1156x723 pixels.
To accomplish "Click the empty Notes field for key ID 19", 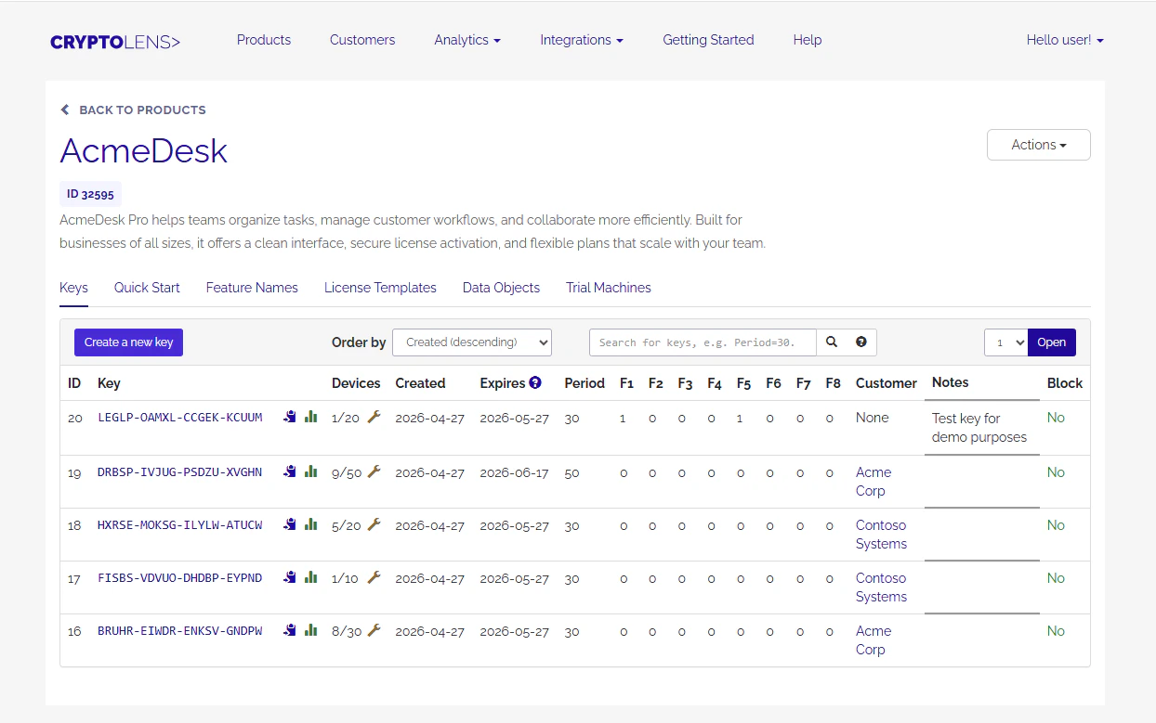I will [982, 482].
